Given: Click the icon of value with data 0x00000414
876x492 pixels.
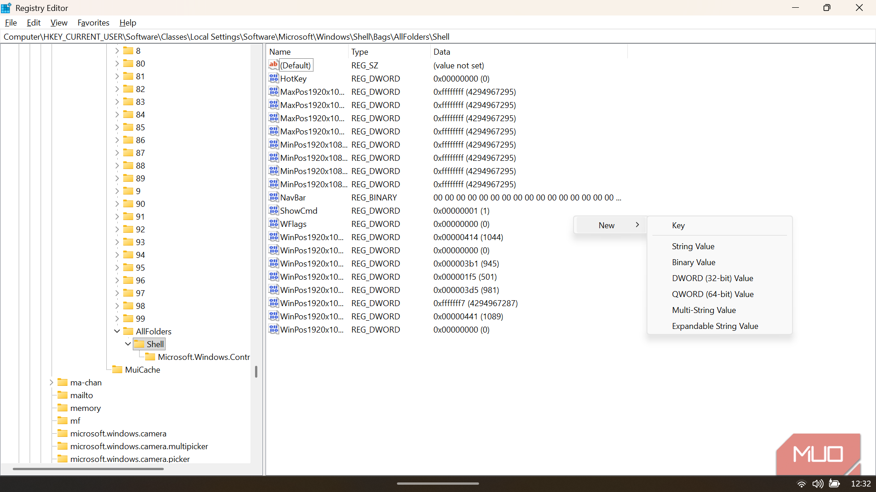Looking at the screenshot, I should pos(274,237).
